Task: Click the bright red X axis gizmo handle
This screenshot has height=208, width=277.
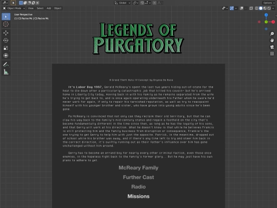Action: pos(273,22)
